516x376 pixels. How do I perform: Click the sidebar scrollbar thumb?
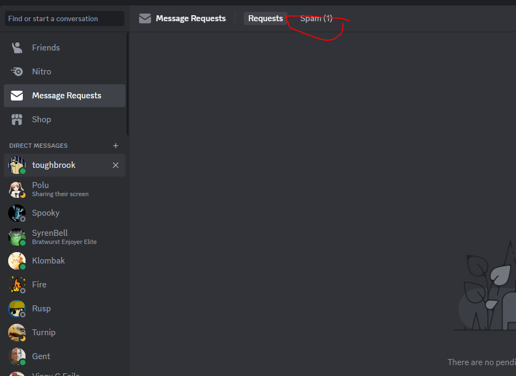tap(128, 84)
